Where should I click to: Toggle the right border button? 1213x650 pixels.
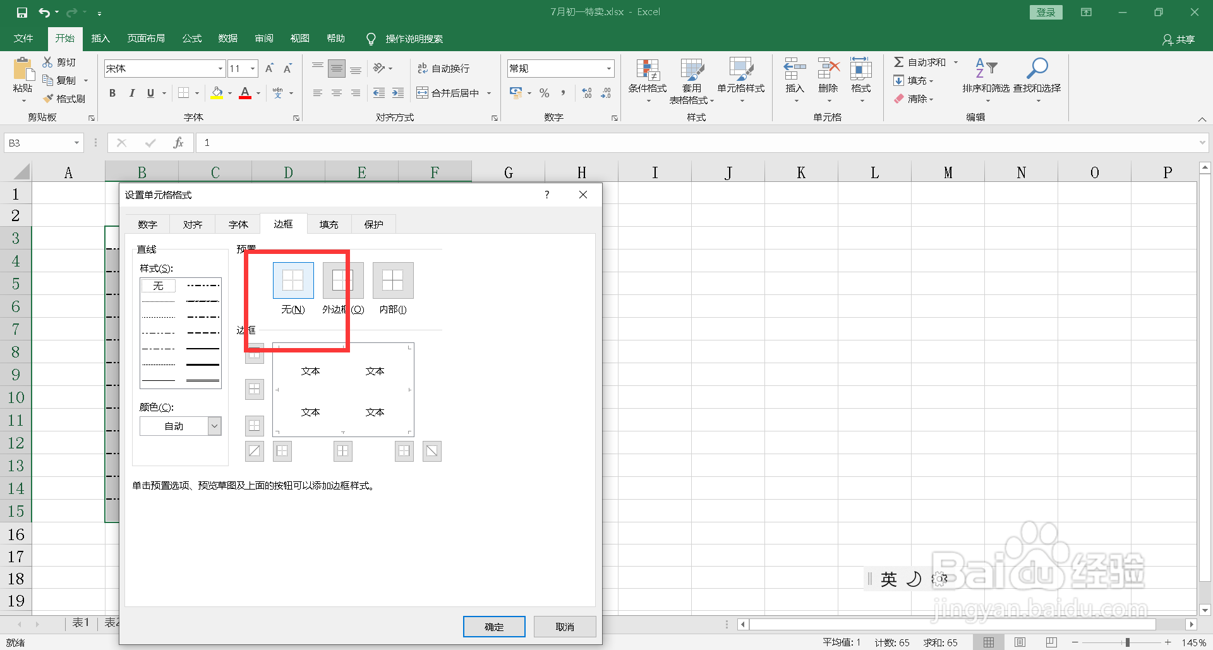point(404,451)
